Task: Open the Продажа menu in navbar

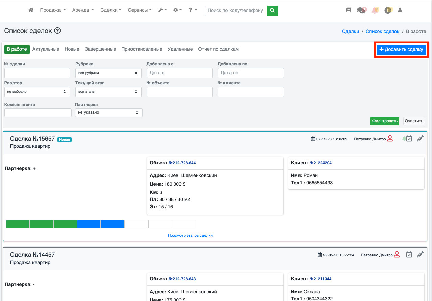Action: coord(52,10)
